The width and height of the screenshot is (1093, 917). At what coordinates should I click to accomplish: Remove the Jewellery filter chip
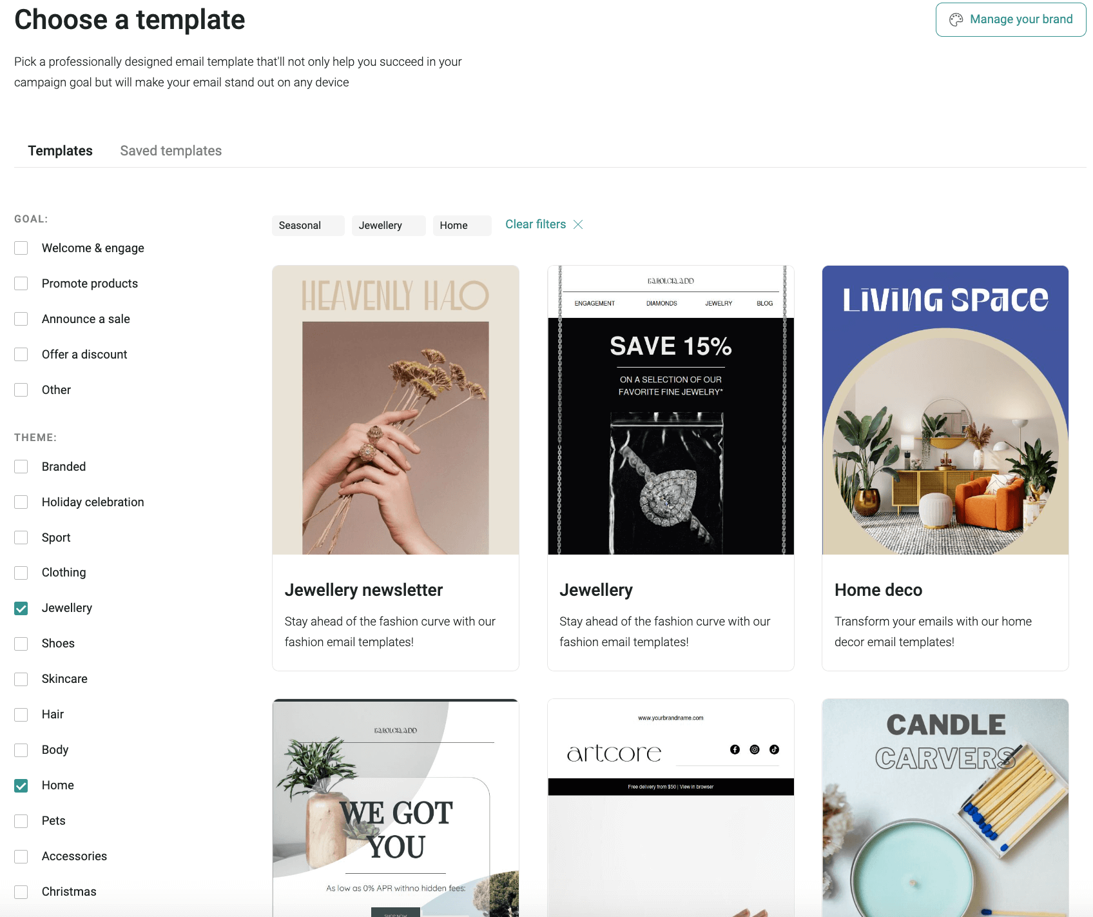point(388,225)
